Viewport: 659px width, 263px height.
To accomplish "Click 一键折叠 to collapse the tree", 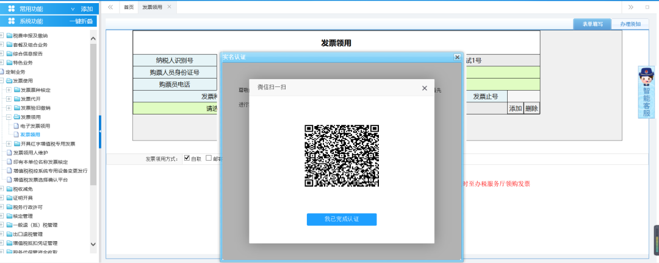I will click(x=81, y=21).
